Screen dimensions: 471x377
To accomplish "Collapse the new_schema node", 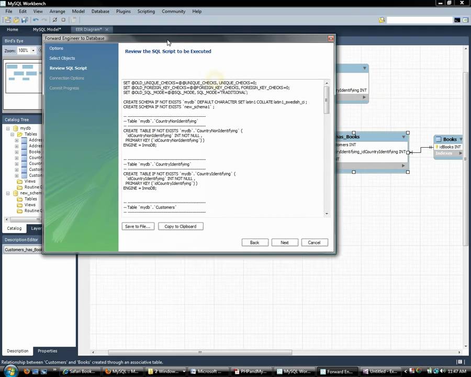I will click(8, 193).
